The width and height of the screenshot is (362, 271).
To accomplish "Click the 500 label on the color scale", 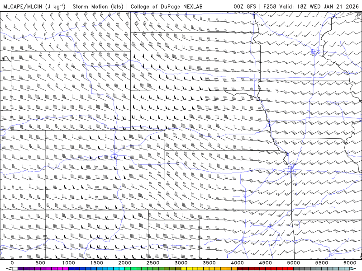I will 40,263.
